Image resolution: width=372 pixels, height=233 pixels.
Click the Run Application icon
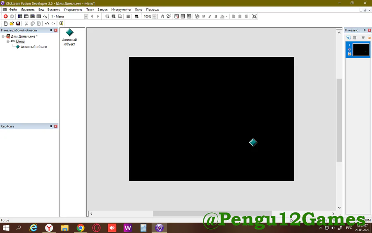click(113, 17)
